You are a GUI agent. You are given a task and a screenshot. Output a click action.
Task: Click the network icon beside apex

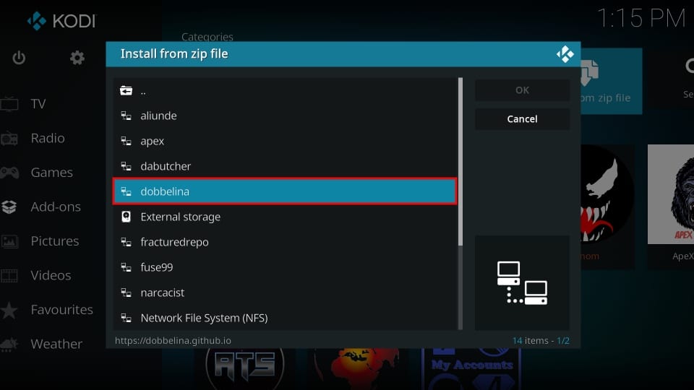tap(126, 141)
